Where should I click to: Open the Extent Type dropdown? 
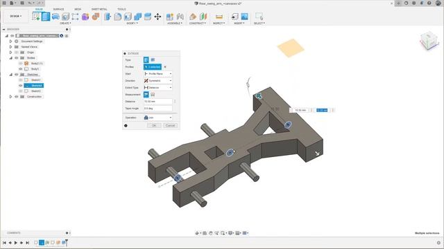click(x=158, y=88)
